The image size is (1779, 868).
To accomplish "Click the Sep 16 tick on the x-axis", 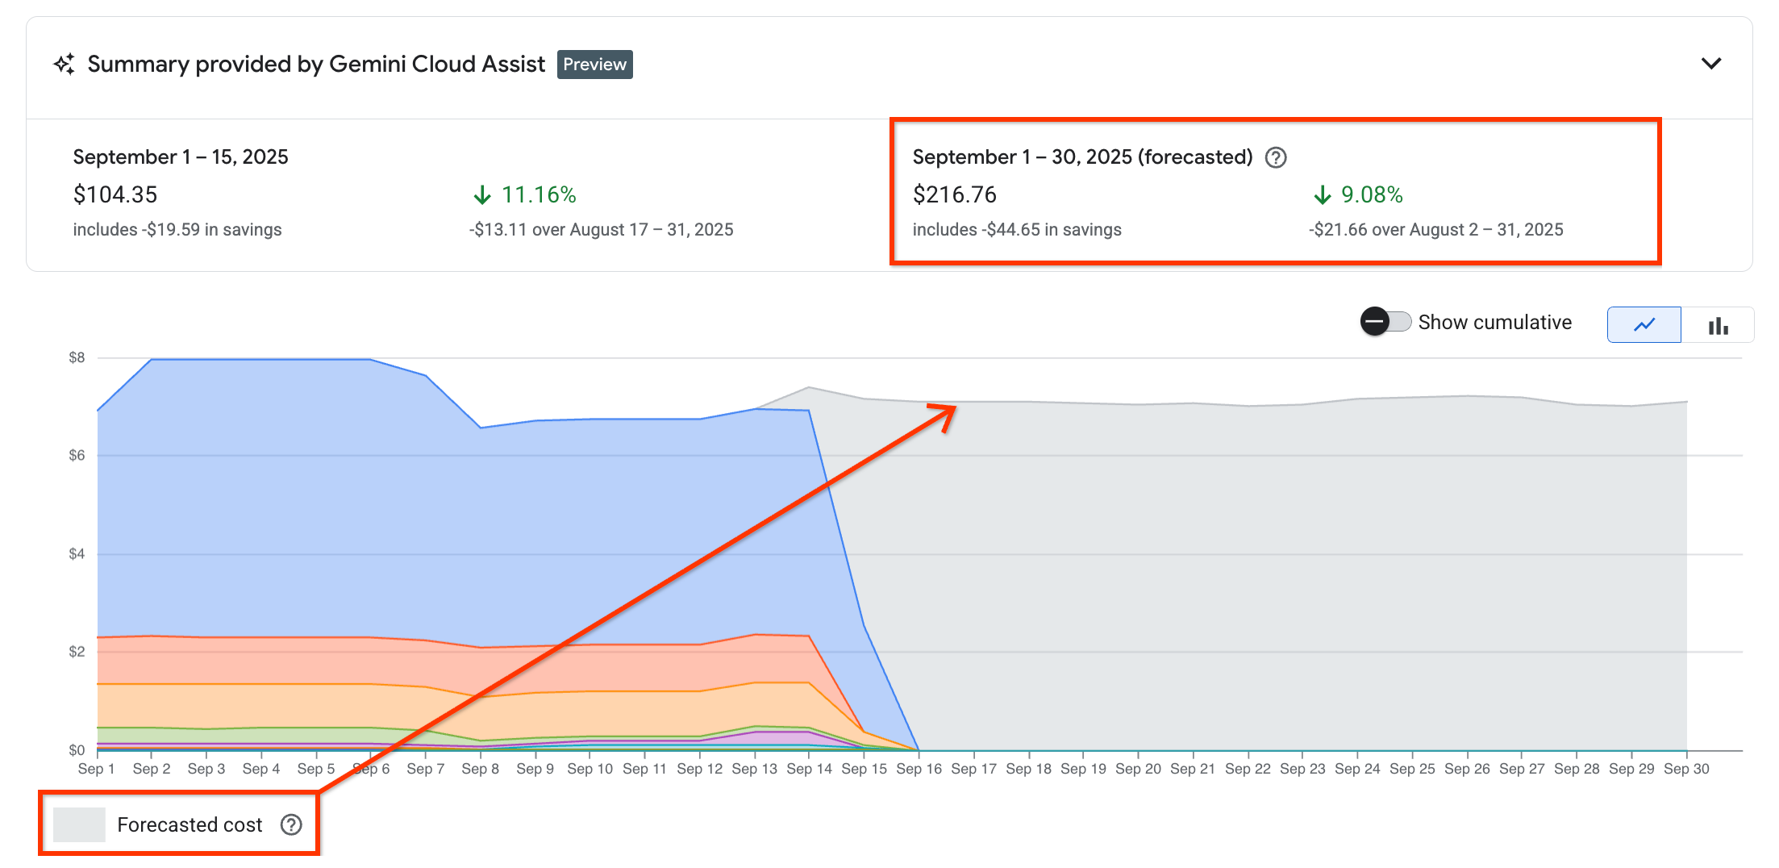I will pos(919,769).
